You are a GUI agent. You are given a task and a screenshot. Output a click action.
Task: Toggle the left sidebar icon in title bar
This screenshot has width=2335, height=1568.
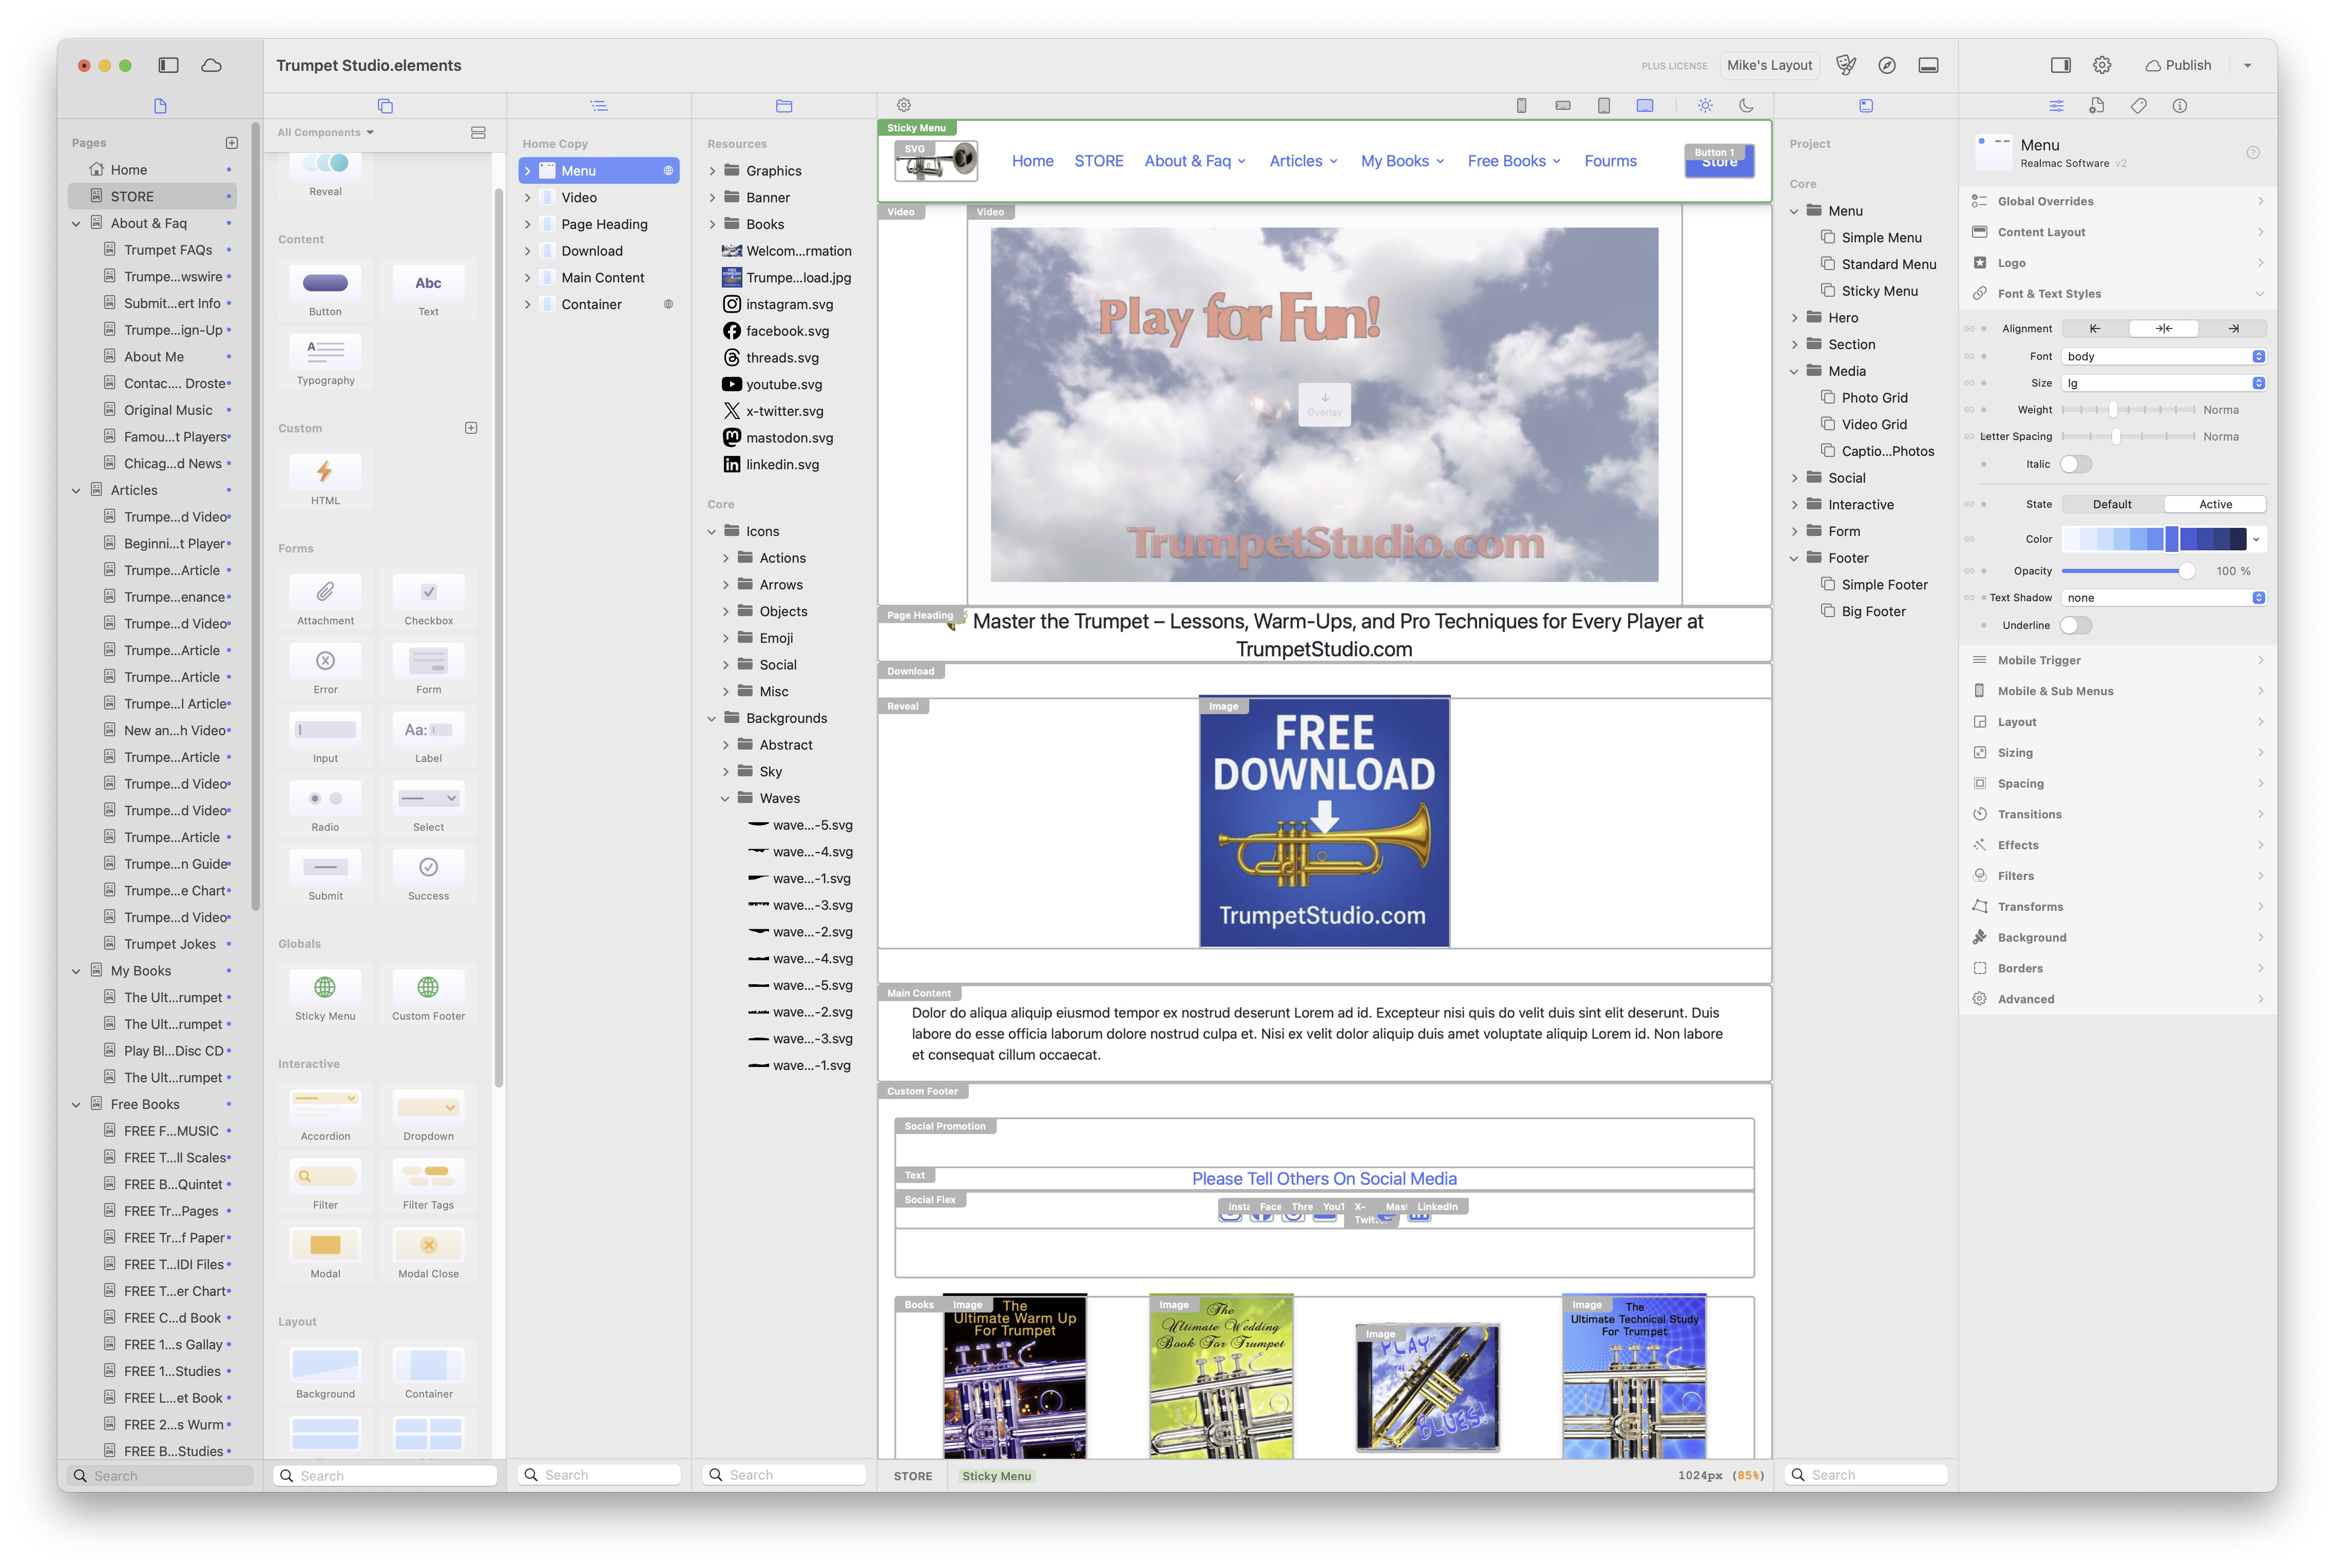point(168,65)
